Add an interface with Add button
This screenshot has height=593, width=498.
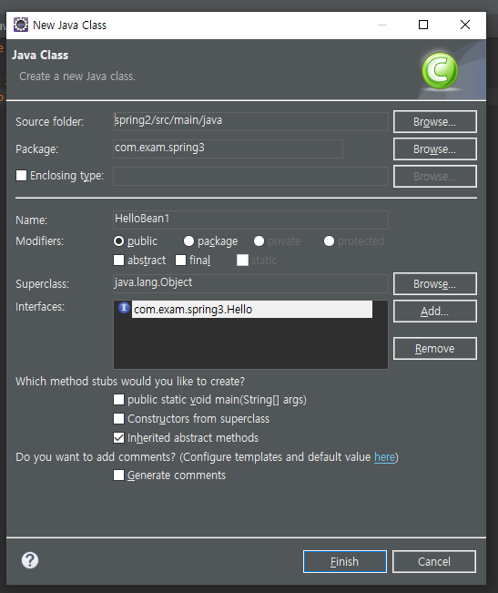coord(435,312)
